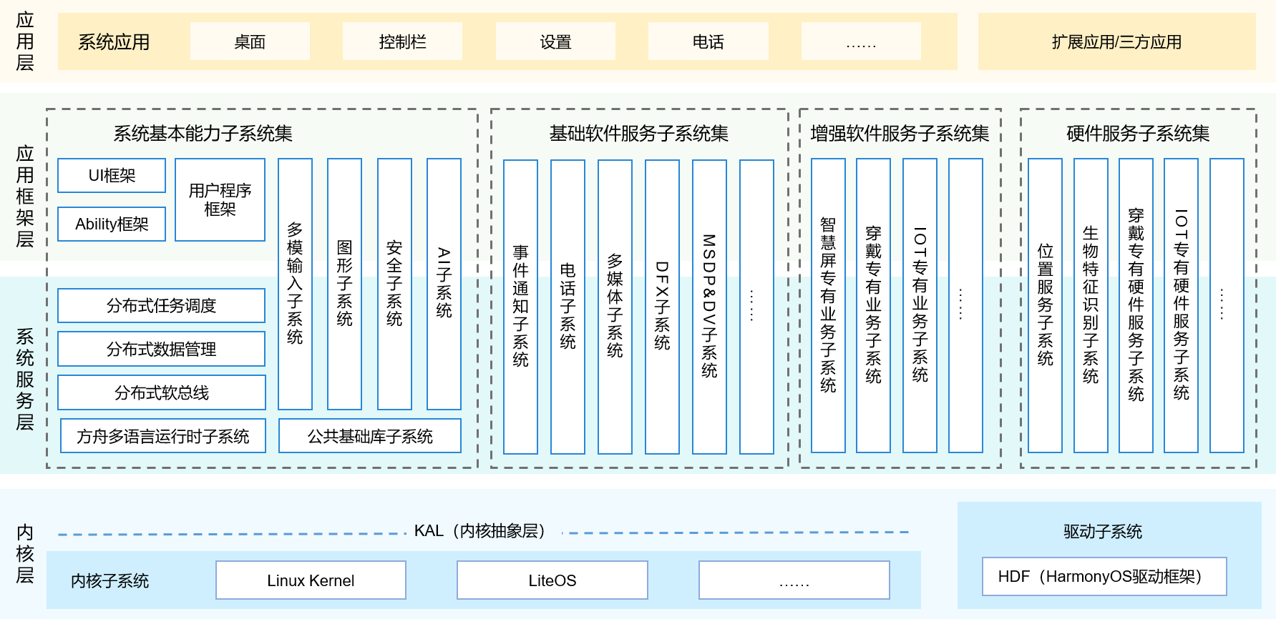
Task: Select the DFX子系统 column
Action: point(662,307)
